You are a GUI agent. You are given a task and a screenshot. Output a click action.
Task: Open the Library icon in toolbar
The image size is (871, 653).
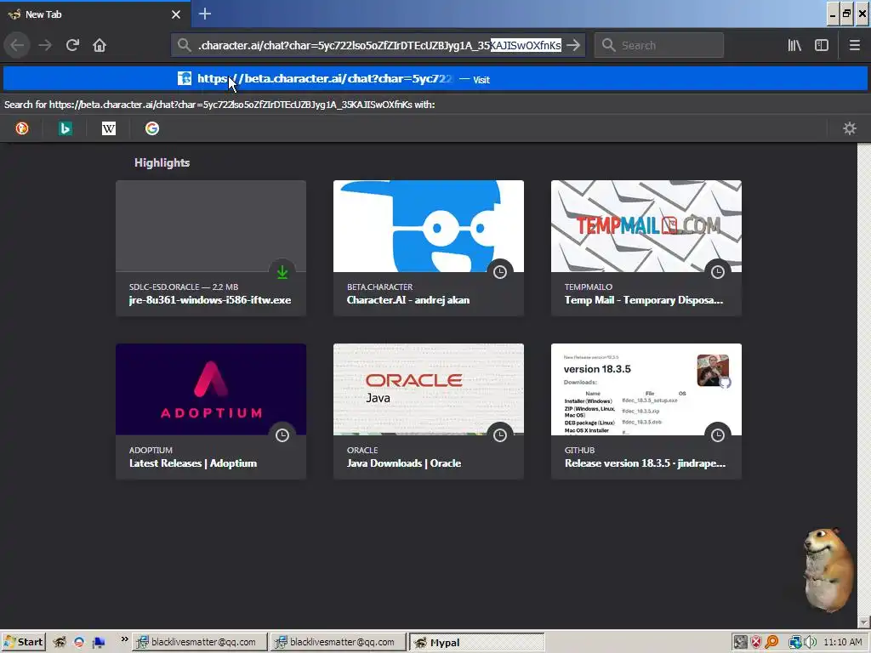tap(794, 45)
